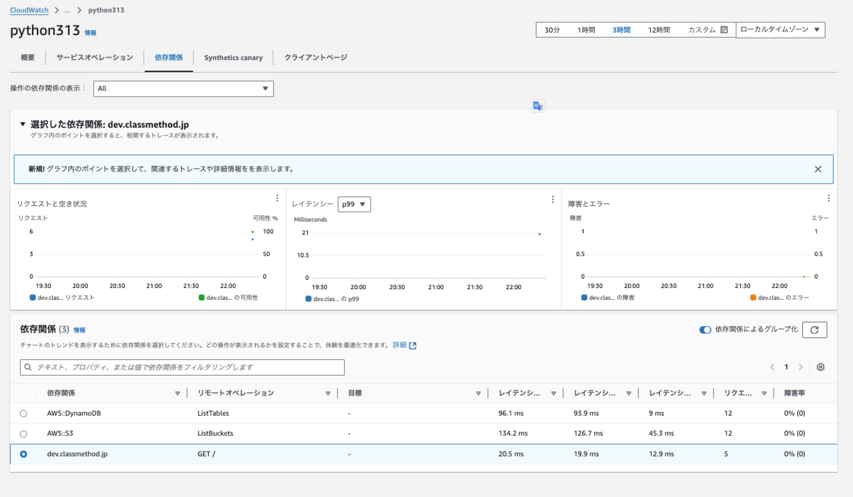
Task: Click the blue 障害 legend swatch
Action: pos(584,298)
